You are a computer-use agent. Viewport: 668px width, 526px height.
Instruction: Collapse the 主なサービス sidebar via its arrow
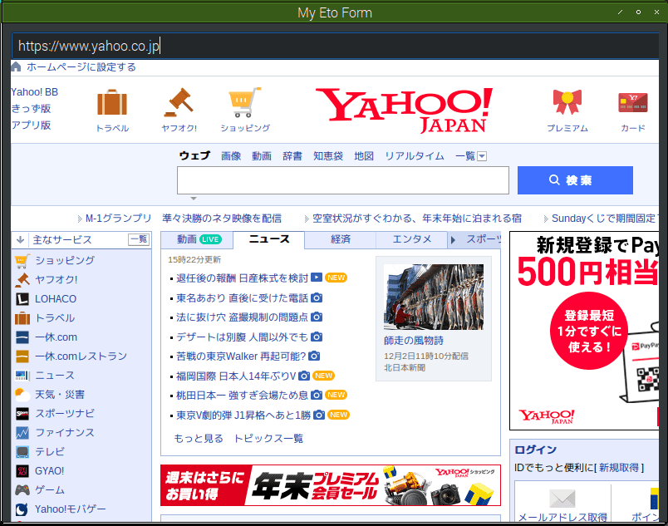[x=20, y=239]
